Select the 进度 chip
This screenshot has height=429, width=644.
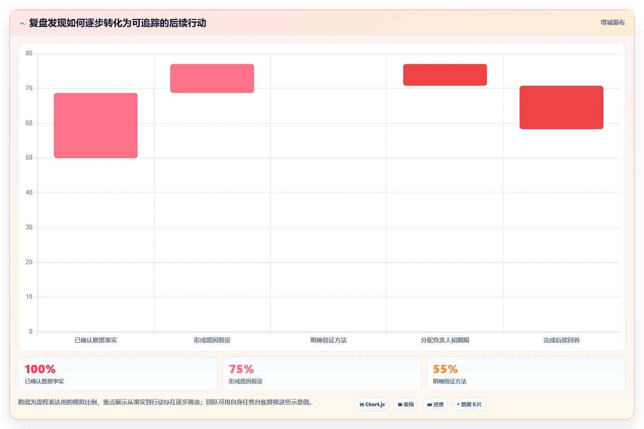[x=435, y=404]
